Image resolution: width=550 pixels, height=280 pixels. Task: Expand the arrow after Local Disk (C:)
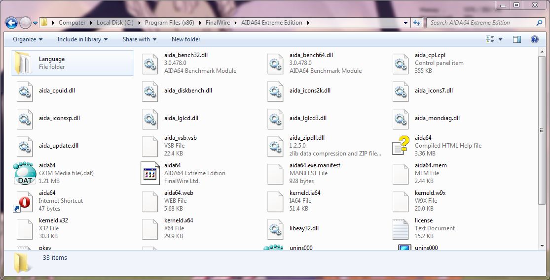click(x=139, y=23)
